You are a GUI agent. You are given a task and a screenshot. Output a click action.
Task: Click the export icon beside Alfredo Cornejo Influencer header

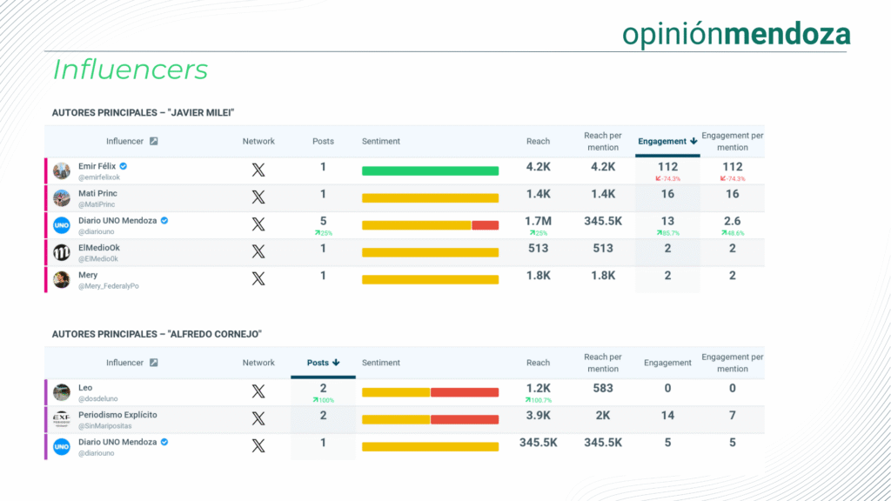tap(154, 363)
